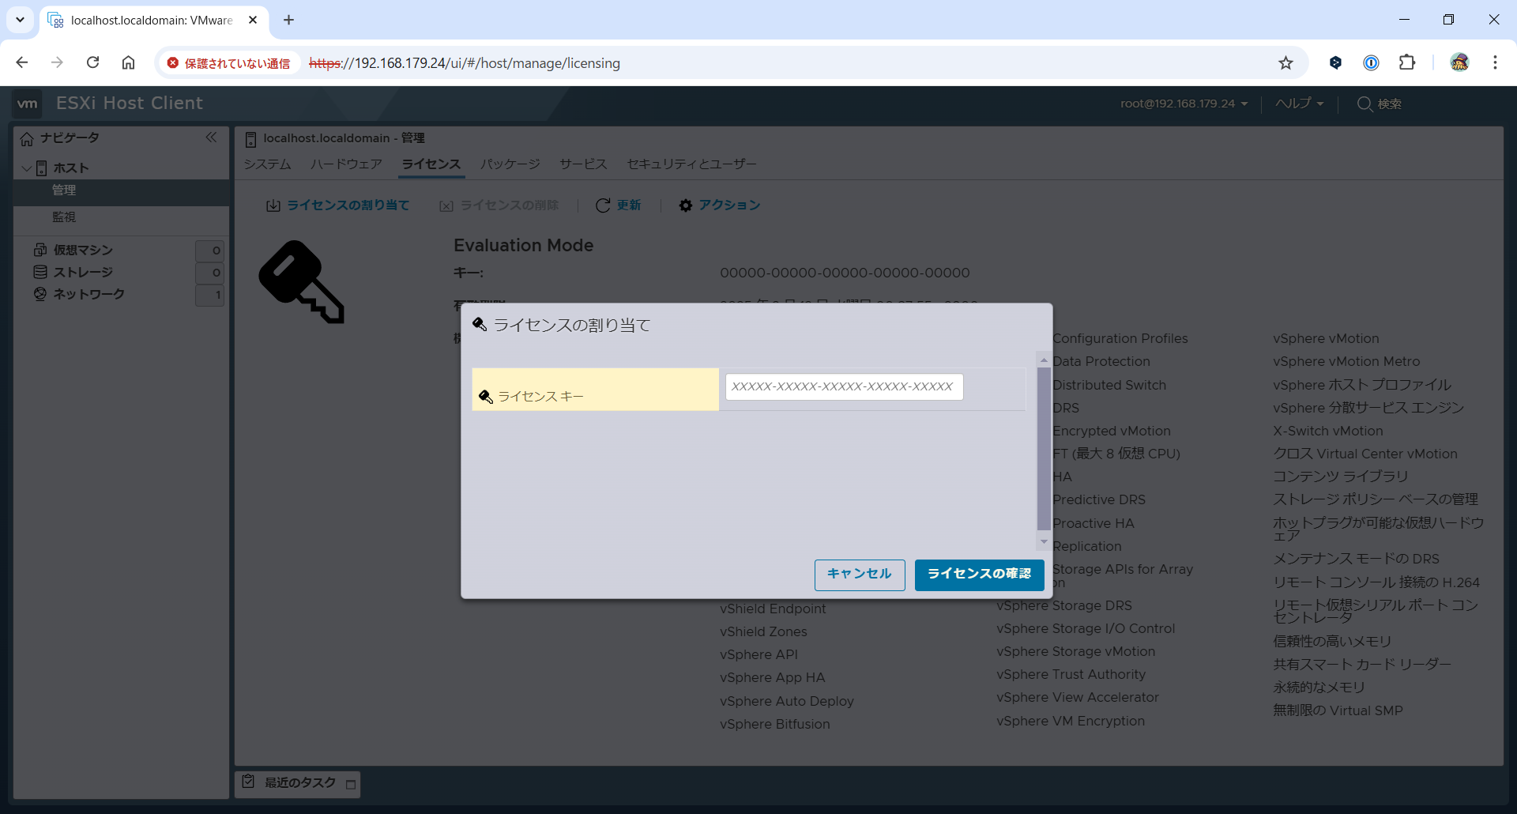Open Storage in the navigator

tap(83, 272)
